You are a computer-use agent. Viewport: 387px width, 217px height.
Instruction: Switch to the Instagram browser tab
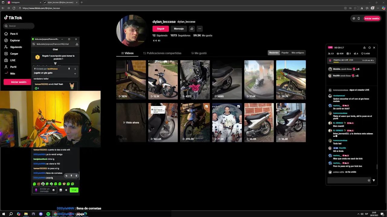[x=24, y=2]
